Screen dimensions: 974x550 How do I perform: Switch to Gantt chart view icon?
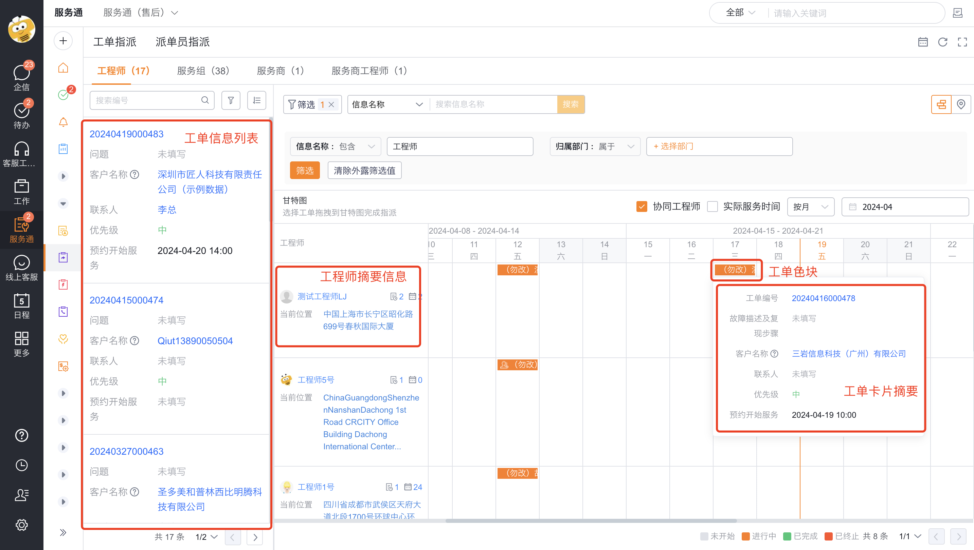(x=941, y=104)
